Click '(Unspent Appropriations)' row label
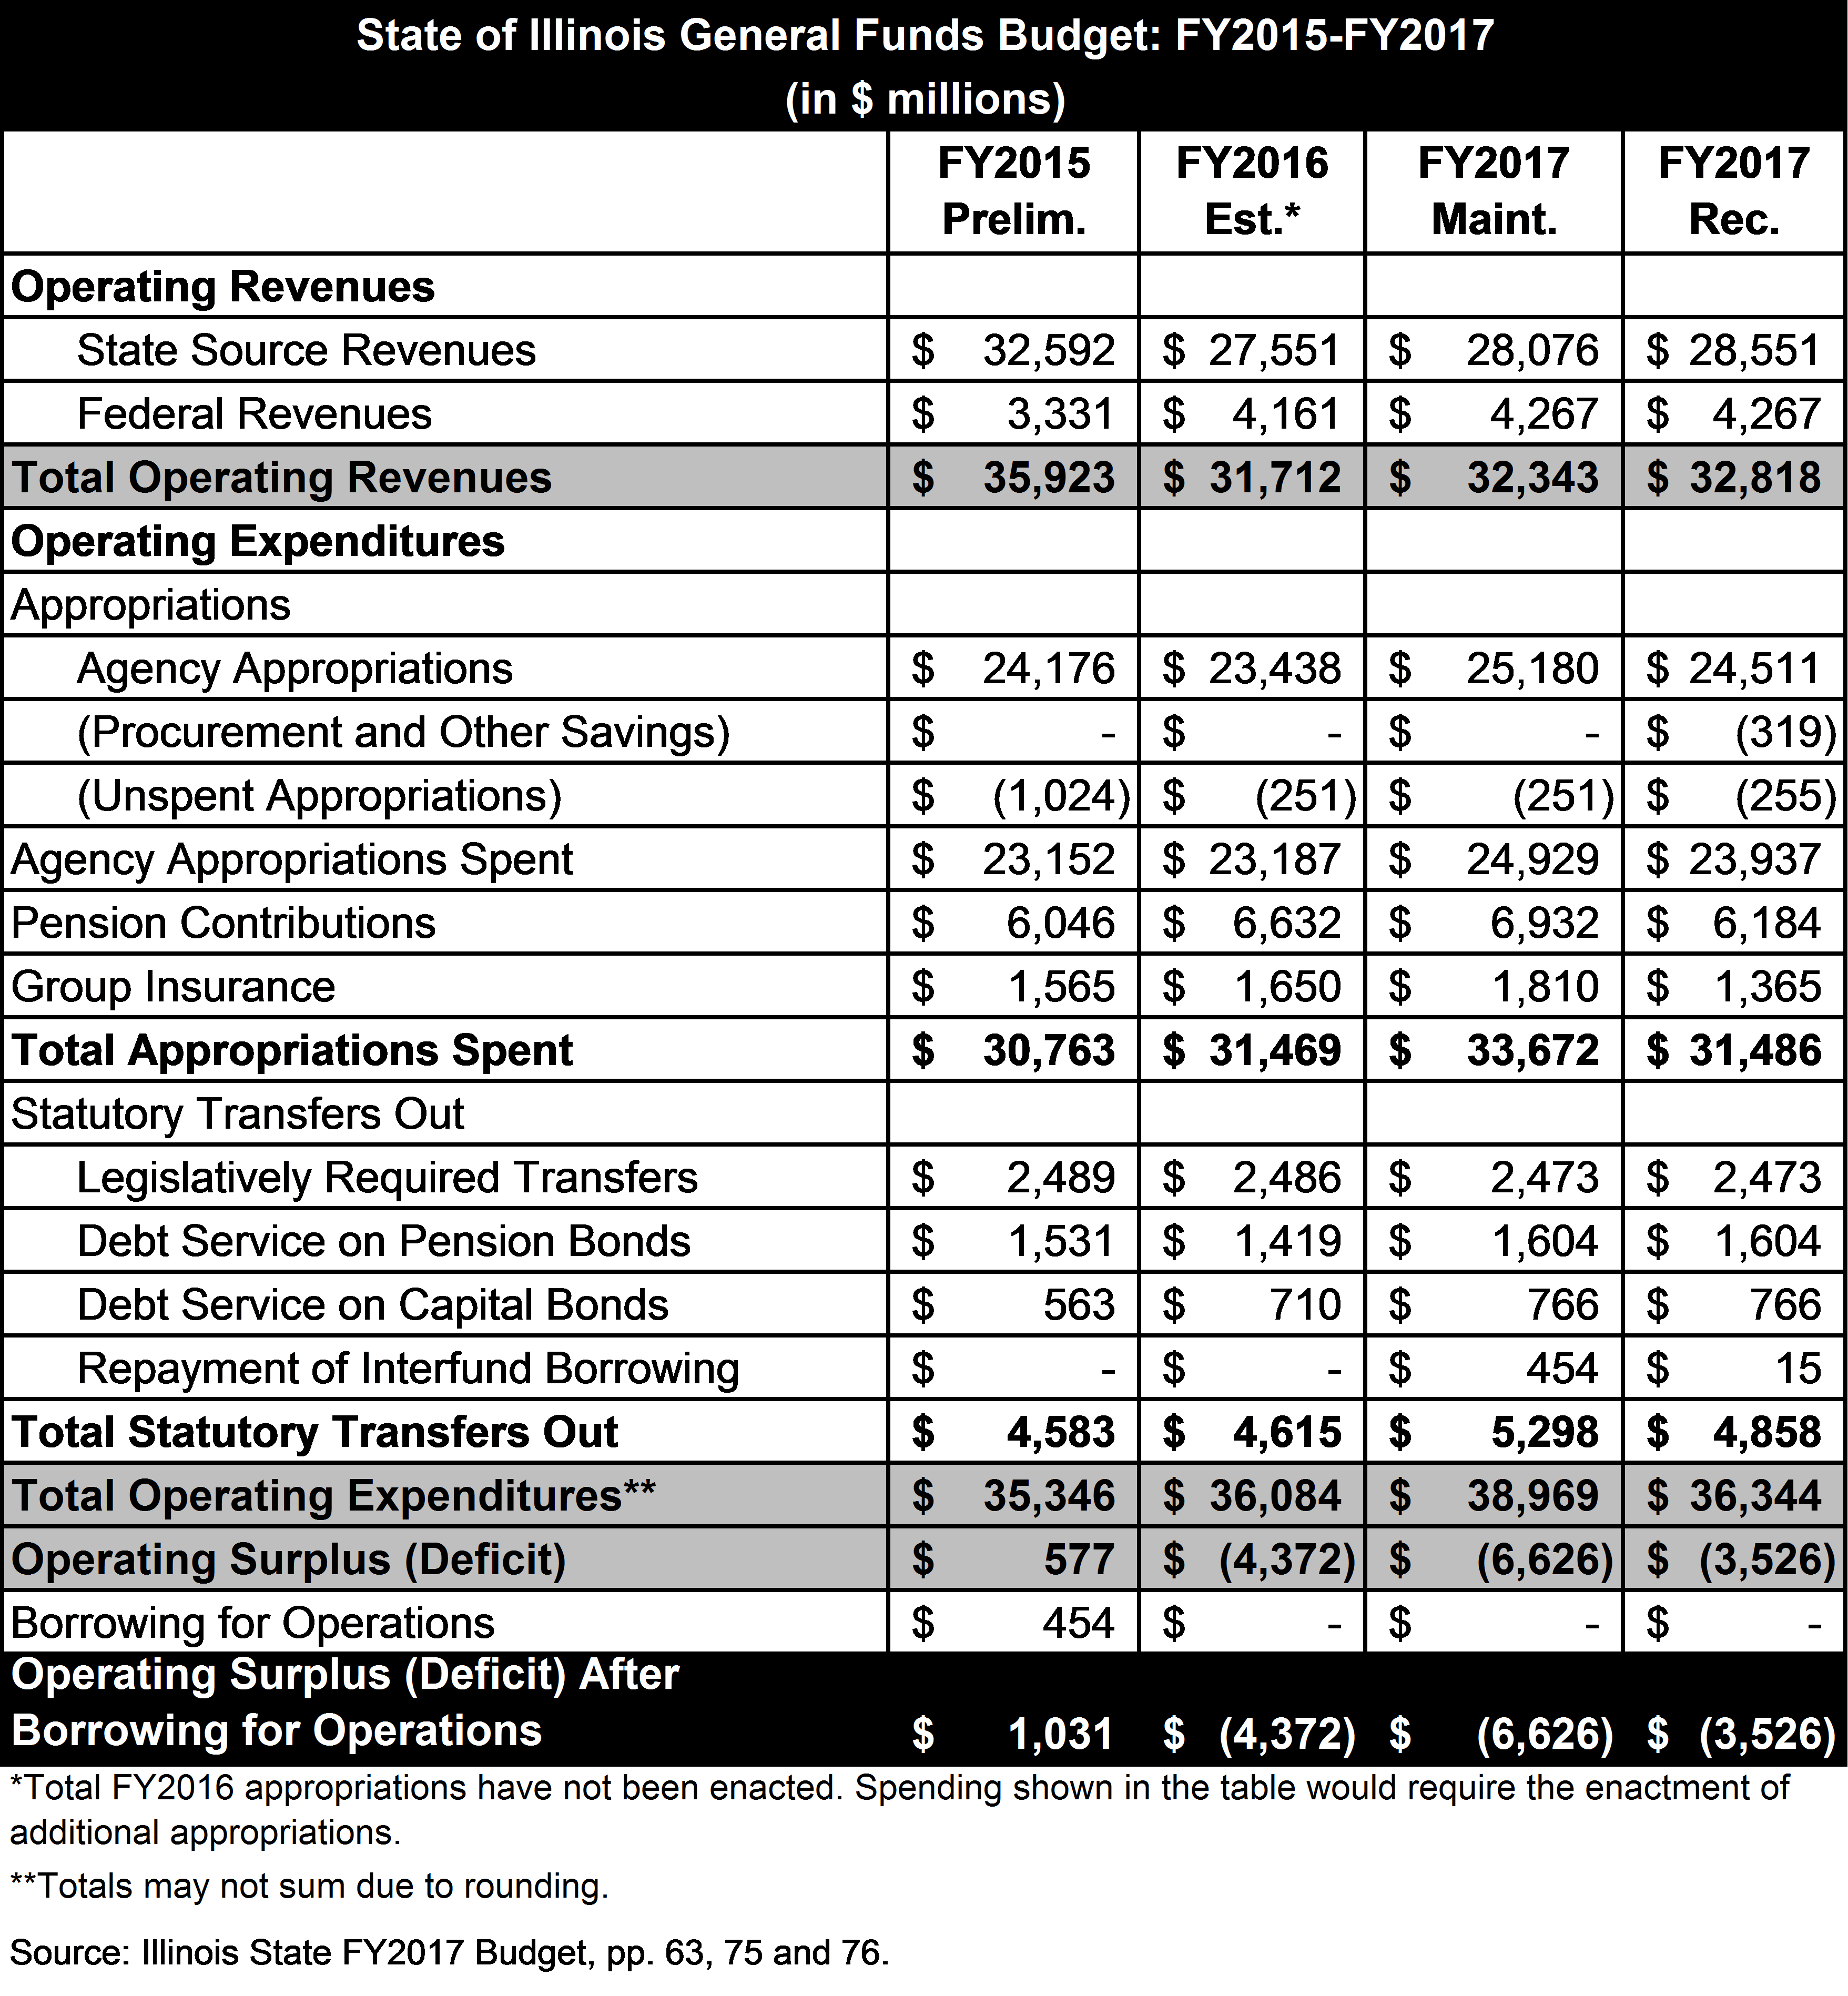This screenshot has height=1996, width=1848. coord(319,796)
